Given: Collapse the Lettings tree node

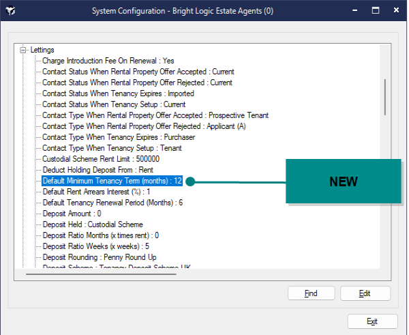Looking at the screenshot, I should tap(23, 50).
